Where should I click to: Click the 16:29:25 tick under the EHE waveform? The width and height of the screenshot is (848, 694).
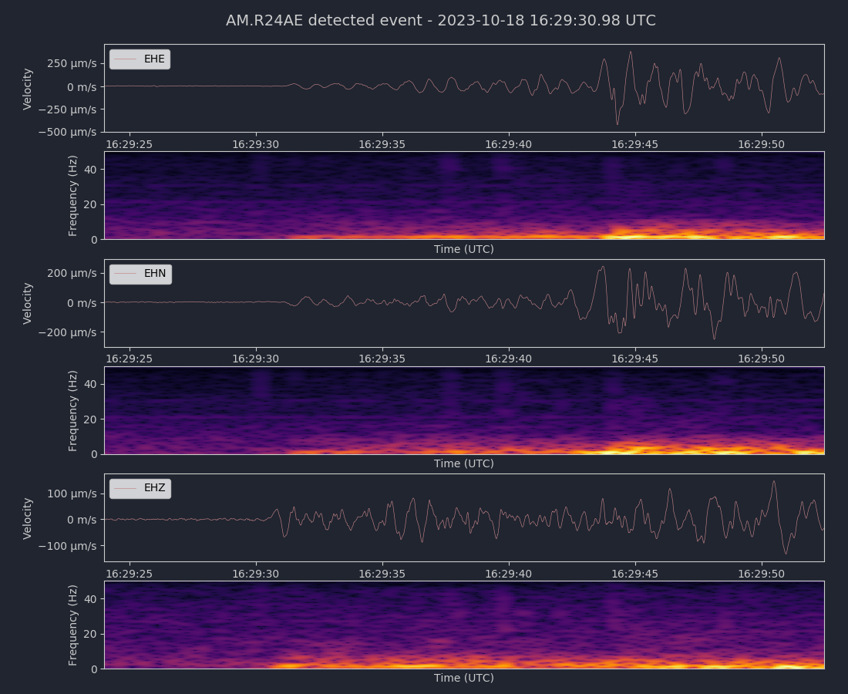coord(130,144)
